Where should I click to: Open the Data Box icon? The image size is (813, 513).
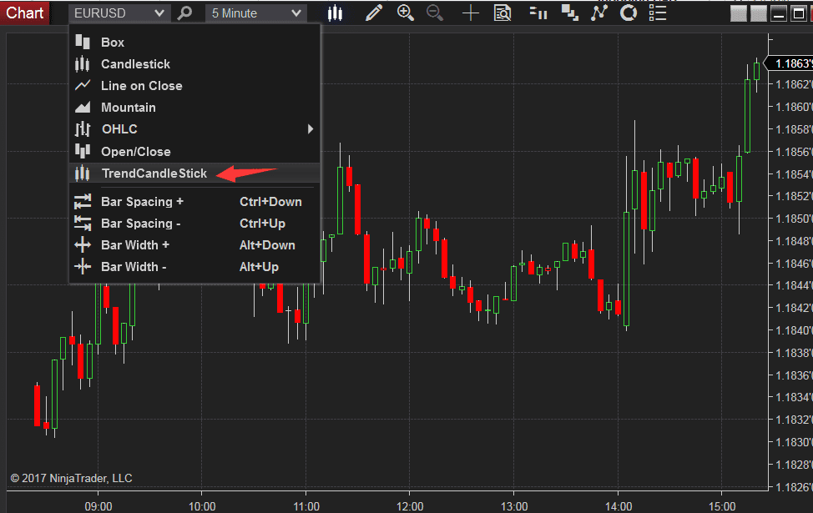[x=502, y=13]
